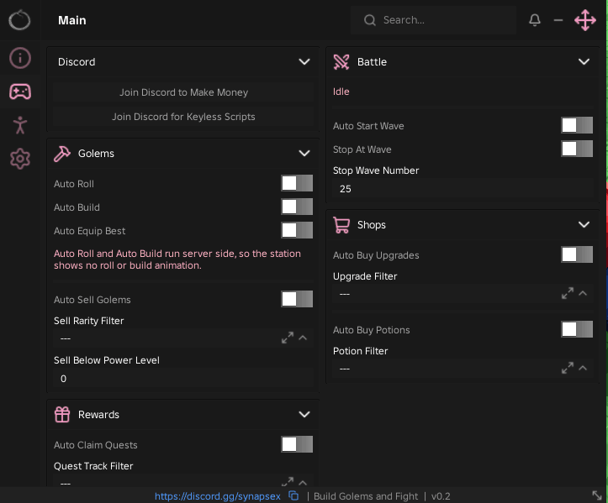The width and height of the screenshot is (608, 503).
Task: Click the Battle section header label
Action: 372,62
